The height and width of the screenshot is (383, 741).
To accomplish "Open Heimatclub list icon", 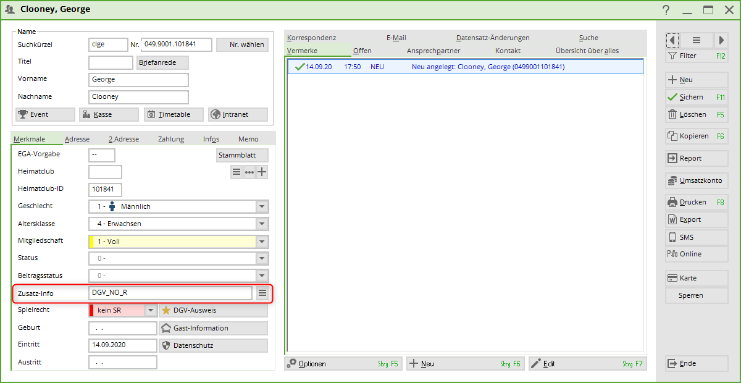I will click(237, 172).
